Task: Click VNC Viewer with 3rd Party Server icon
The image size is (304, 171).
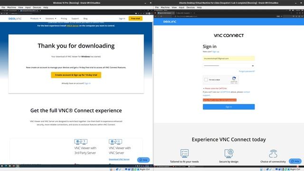Action: coord(81,142)
